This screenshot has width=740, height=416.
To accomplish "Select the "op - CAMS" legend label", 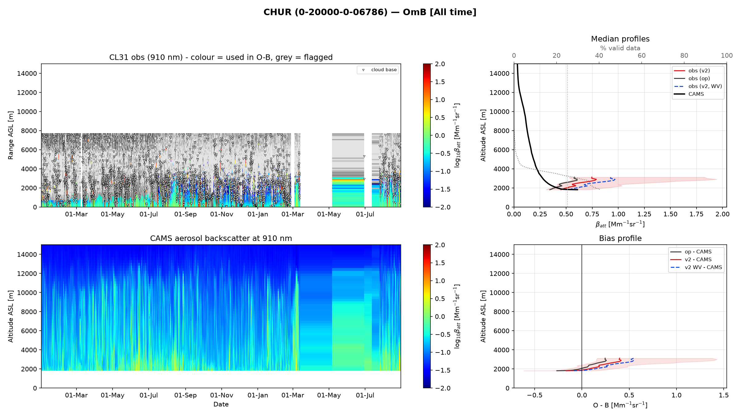I will tap(698, 252).
